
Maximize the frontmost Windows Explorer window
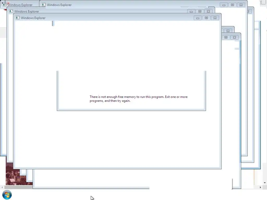click(x=207, y=18)
